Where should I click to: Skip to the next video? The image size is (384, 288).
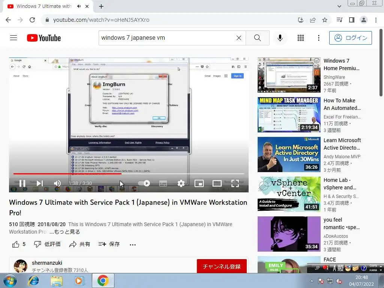point(40,183)
